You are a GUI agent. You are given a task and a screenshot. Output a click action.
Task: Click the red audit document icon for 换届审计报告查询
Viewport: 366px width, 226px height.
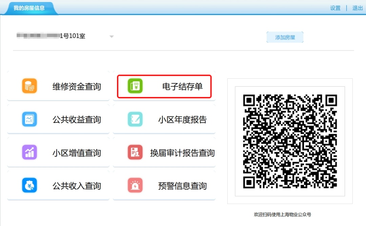click(135, 152)
